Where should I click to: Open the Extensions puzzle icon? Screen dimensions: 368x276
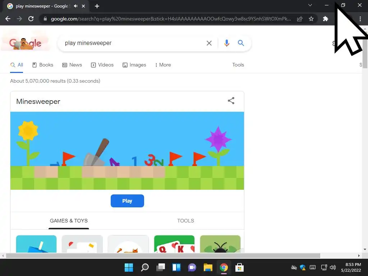(326, 19)
